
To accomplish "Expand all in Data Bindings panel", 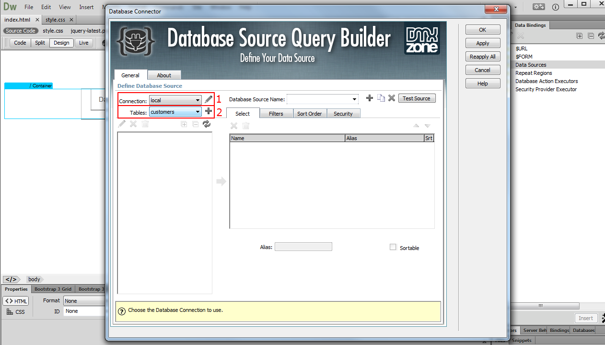I will pos(580,36).
